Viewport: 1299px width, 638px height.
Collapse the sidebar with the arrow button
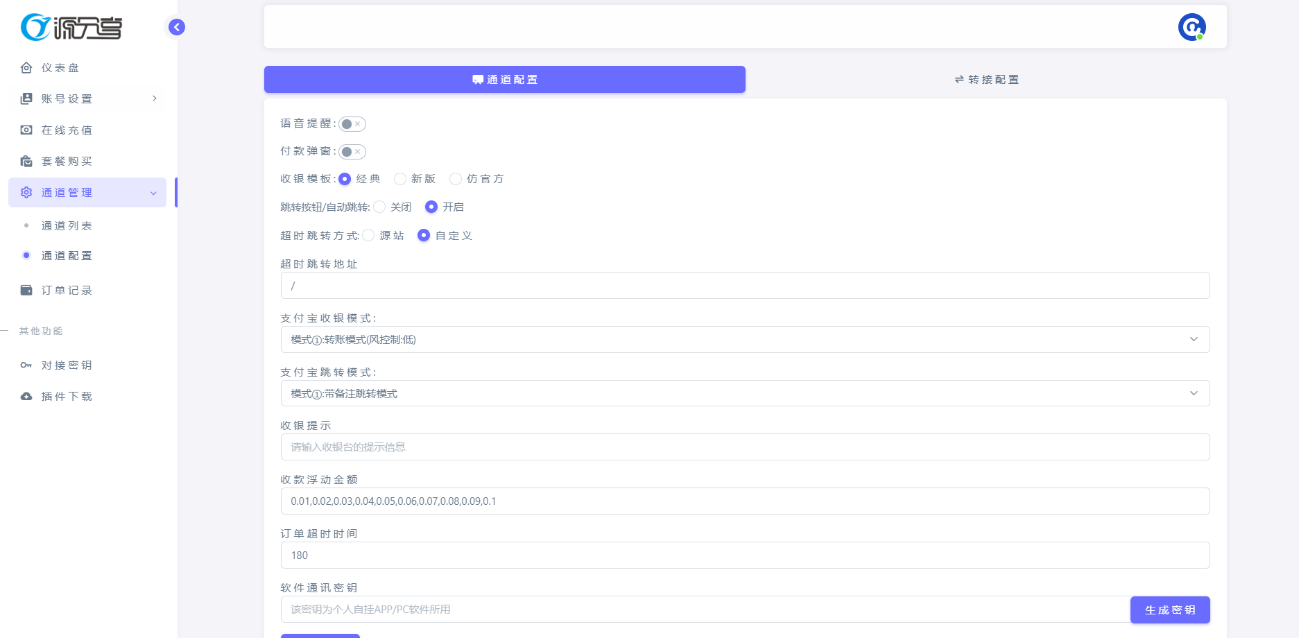[177, 27]
